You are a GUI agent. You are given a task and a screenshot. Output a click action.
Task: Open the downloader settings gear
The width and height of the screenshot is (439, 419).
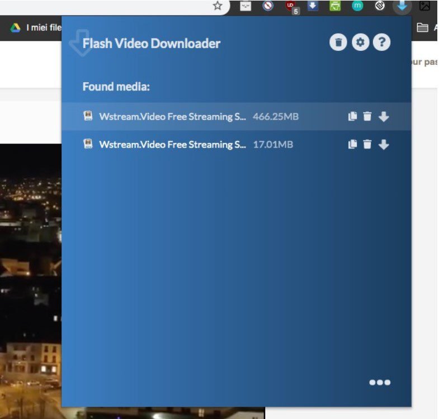360,42
